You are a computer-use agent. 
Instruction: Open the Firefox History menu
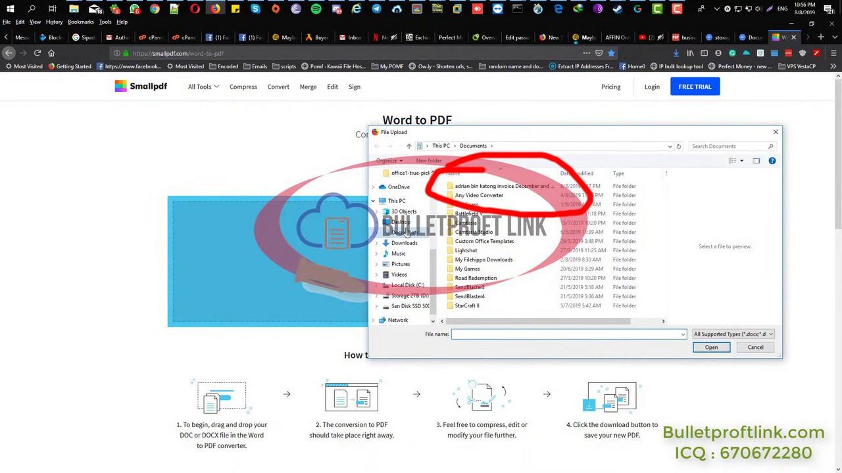click(55, 22)
